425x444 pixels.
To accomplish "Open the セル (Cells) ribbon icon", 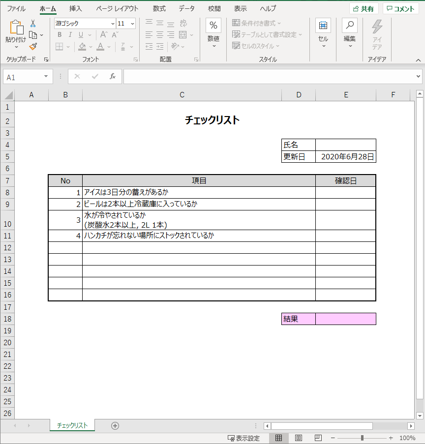I will point(323,26).
